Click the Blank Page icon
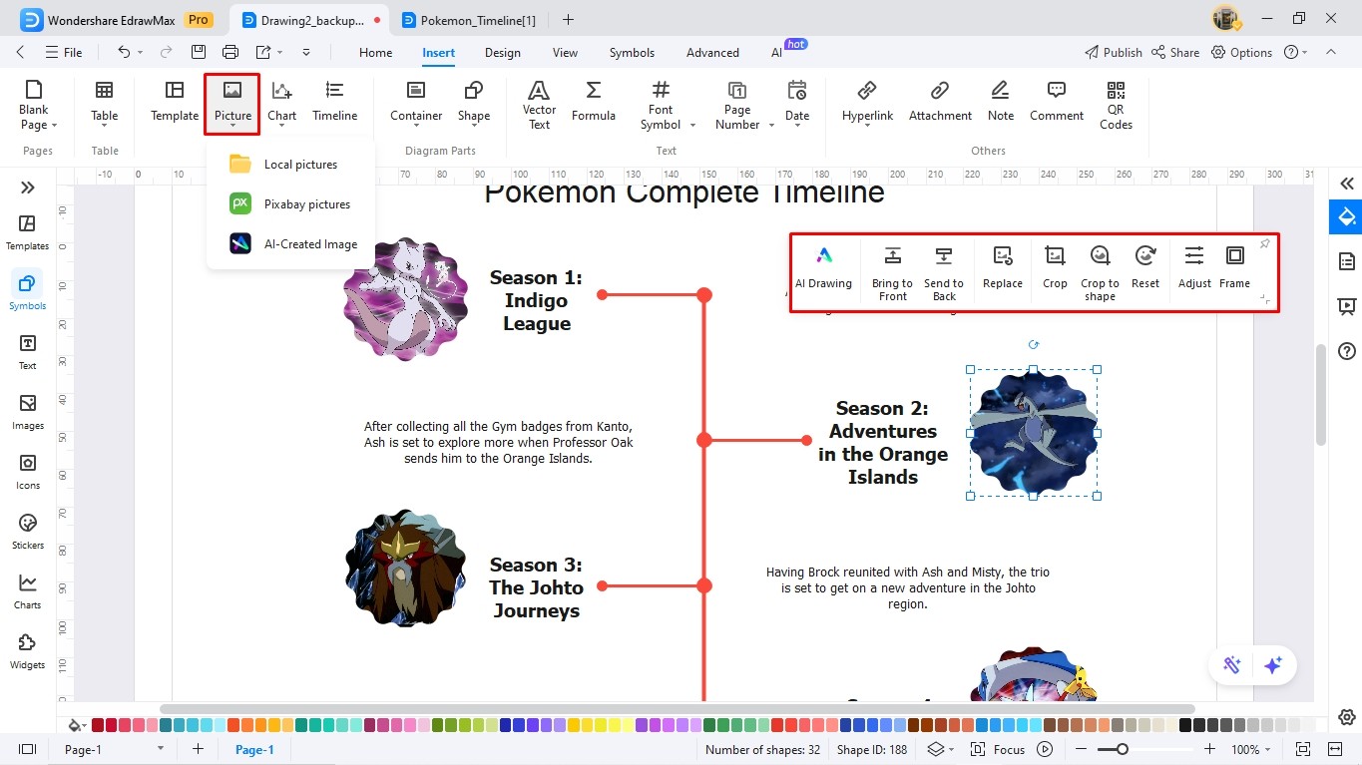The height and width of the screenshot is (765, 1362). point(34,91)
